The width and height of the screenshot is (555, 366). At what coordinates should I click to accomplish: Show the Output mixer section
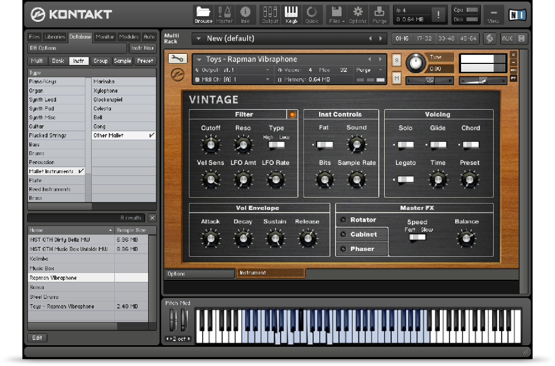click(270, 14)
